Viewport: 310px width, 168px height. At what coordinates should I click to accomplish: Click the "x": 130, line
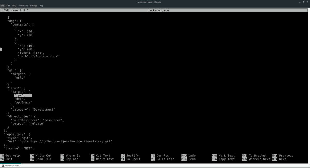[26, 31]
